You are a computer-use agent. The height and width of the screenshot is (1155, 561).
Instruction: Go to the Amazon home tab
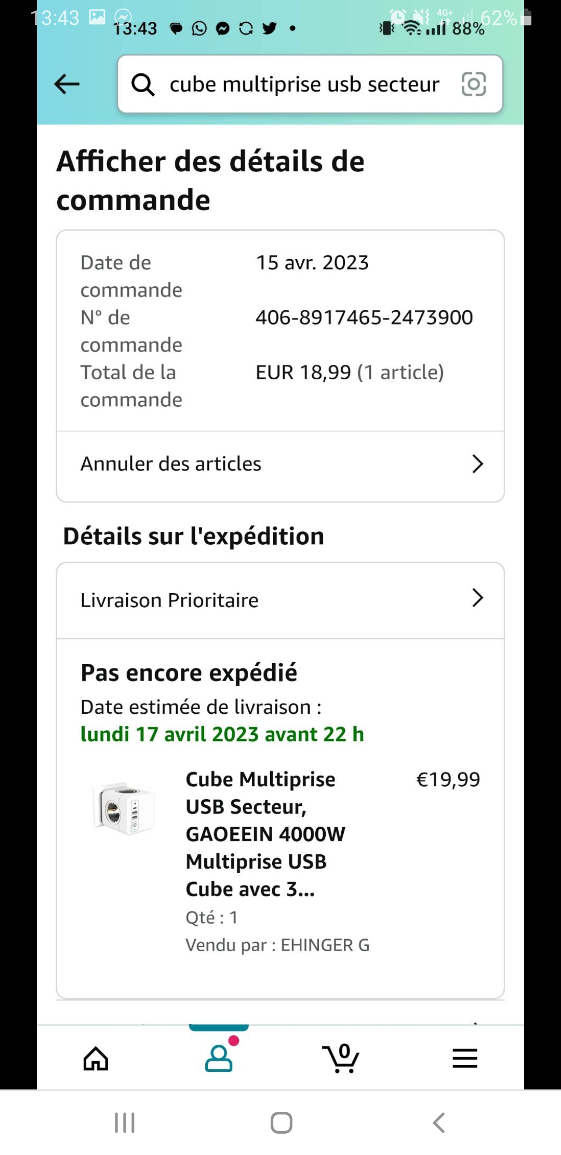click(x=96, y=1058)
